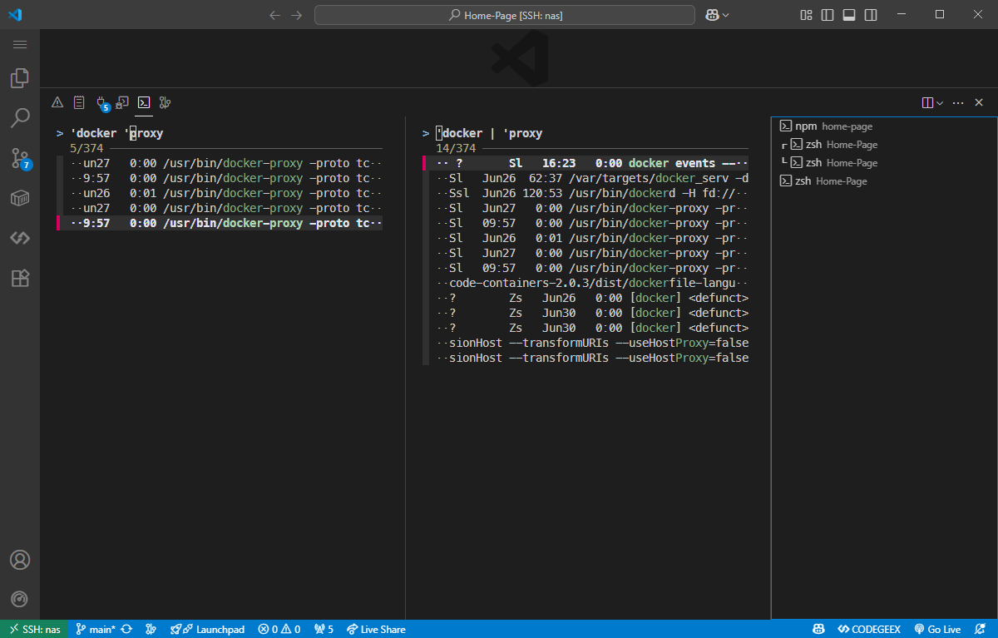
Task: Switch to the Output panel tab
Action: (x=79, y=102)
